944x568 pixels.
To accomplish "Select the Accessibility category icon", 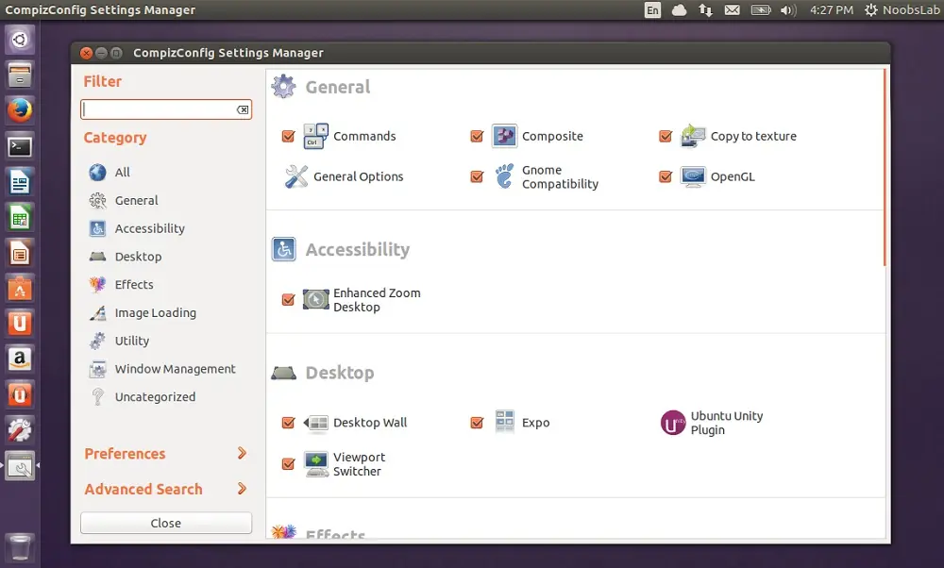I will 97,228.
